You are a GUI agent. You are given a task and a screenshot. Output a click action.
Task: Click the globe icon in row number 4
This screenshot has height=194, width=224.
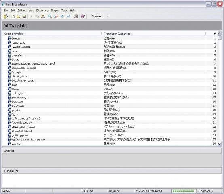(x=9, y=51)
